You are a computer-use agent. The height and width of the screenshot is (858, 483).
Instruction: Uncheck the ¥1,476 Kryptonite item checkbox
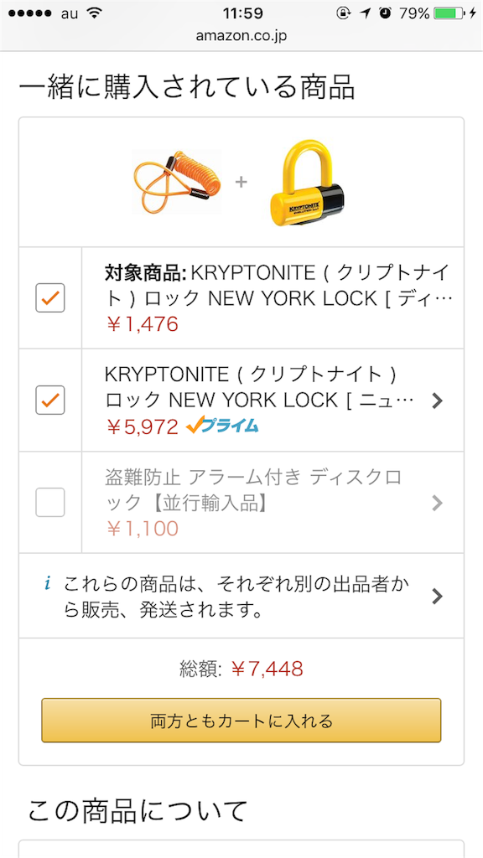[50, 298]
